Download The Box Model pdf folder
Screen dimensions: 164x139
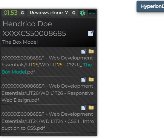pyautogui.click(x=91, y=51)
